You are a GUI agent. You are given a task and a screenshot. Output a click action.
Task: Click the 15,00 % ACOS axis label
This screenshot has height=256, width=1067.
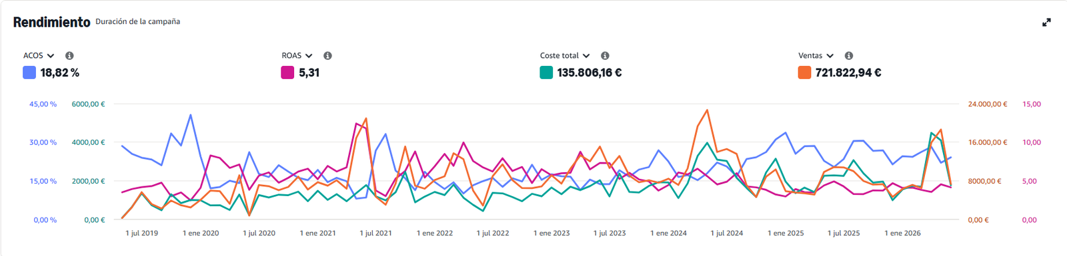point(43,181)
